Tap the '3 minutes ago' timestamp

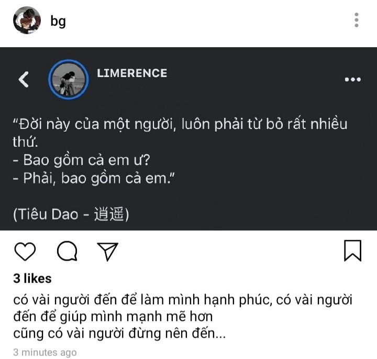(45, 352)
